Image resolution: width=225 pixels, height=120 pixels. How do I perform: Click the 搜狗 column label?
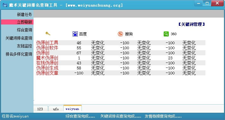pos(129,34)
